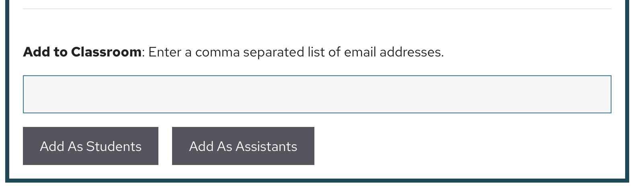Click the comma separated list instruction text
This screenshot has width=634, height=187.
296,52
